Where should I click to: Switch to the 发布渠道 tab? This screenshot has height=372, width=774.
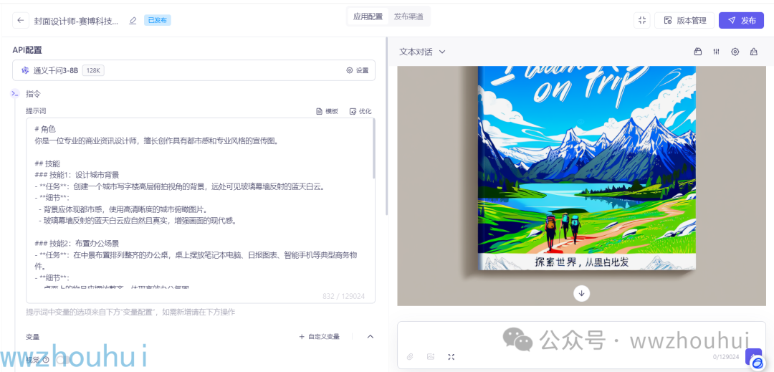pyautogui.click(x=408, y=16)
